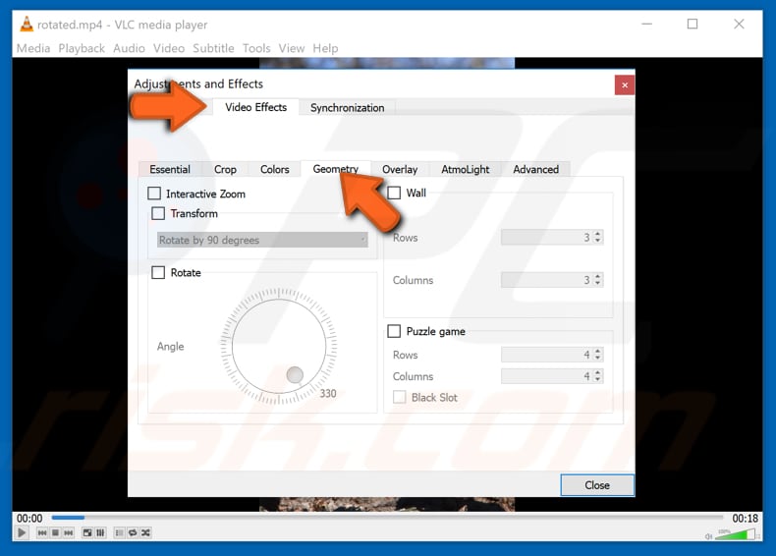Close the Adjustments and Effects dialog with red X

[625, 85]
